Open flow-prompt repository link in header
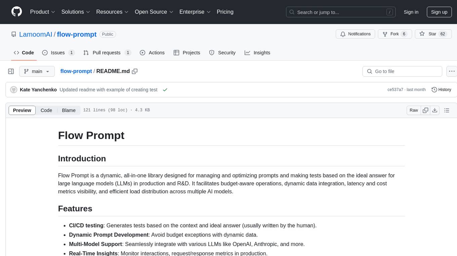Image resolution: width=457 pixels, height=256 pixels. click(77, 34)
